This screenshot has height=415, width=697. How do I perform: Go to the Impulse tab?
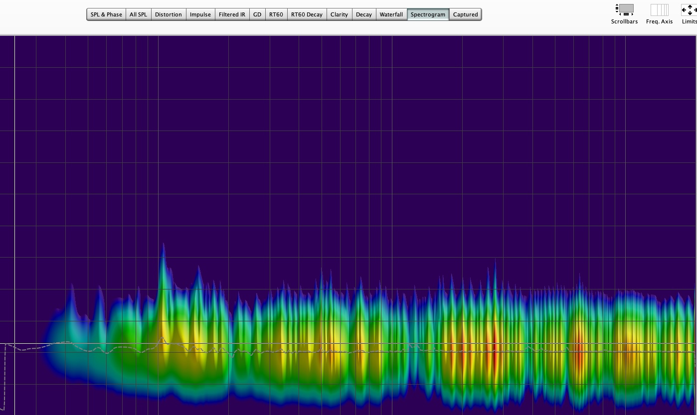(x=200, y=14)
